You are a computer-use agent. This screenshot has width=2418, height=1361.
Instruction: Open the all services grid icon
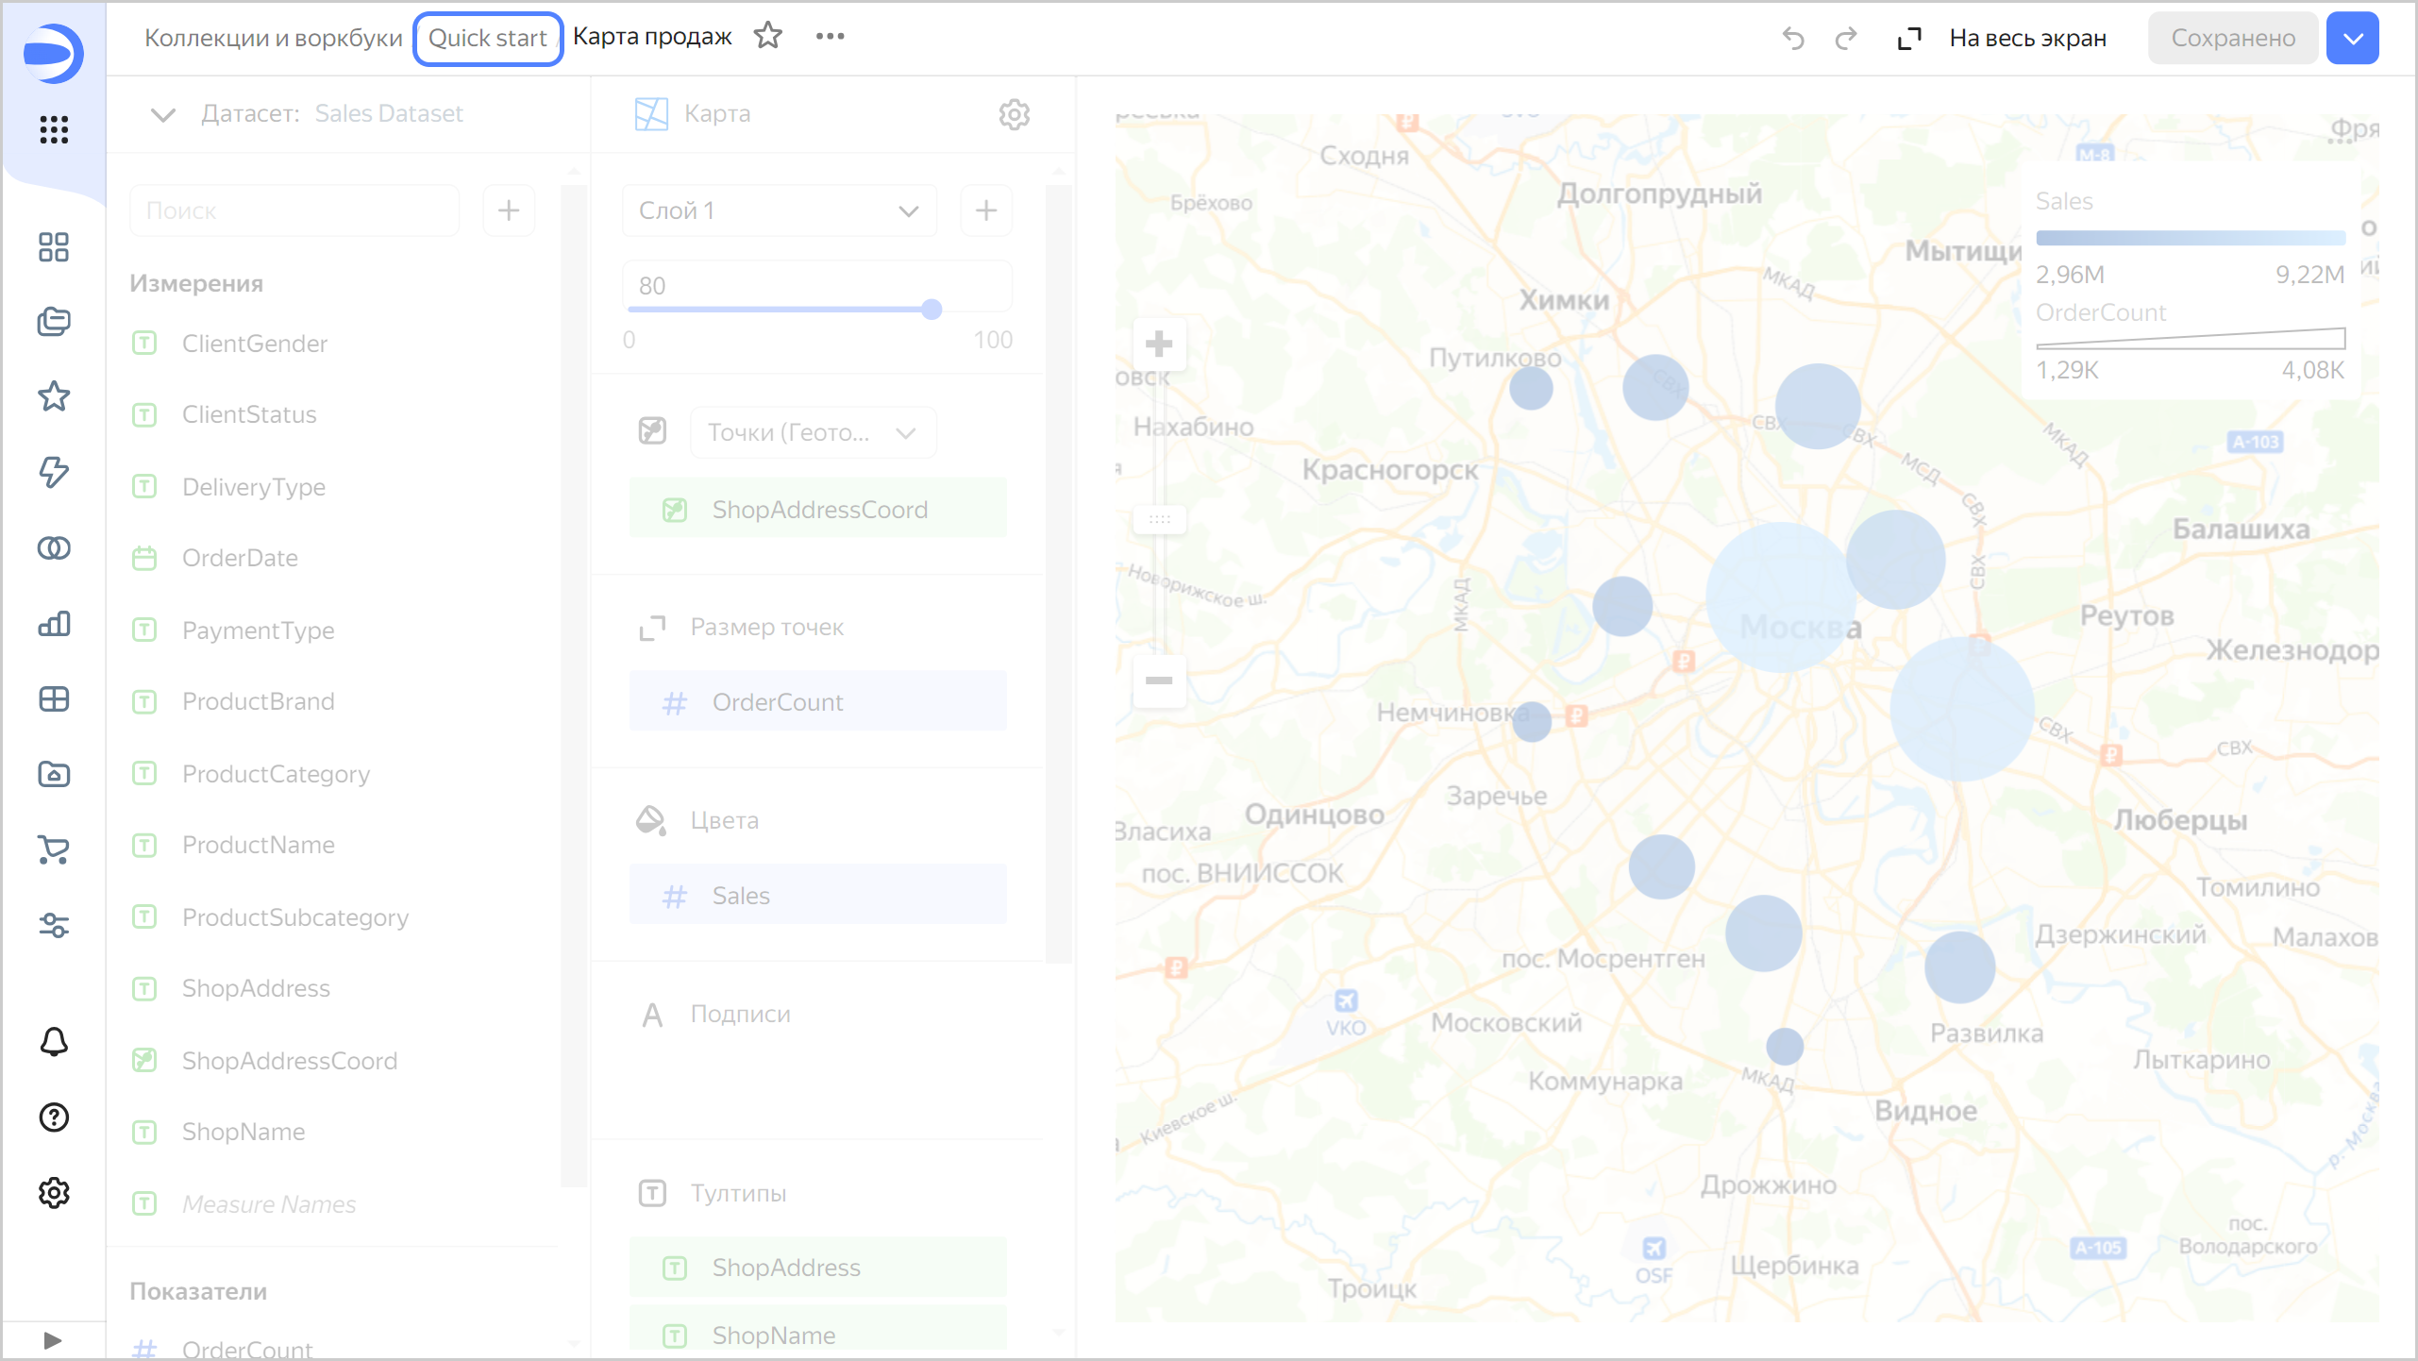(x=54, y=129)
